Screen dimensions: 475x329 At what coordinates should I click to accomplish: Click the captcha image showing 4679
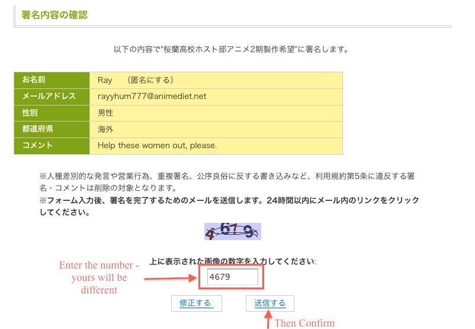(233, 231)
